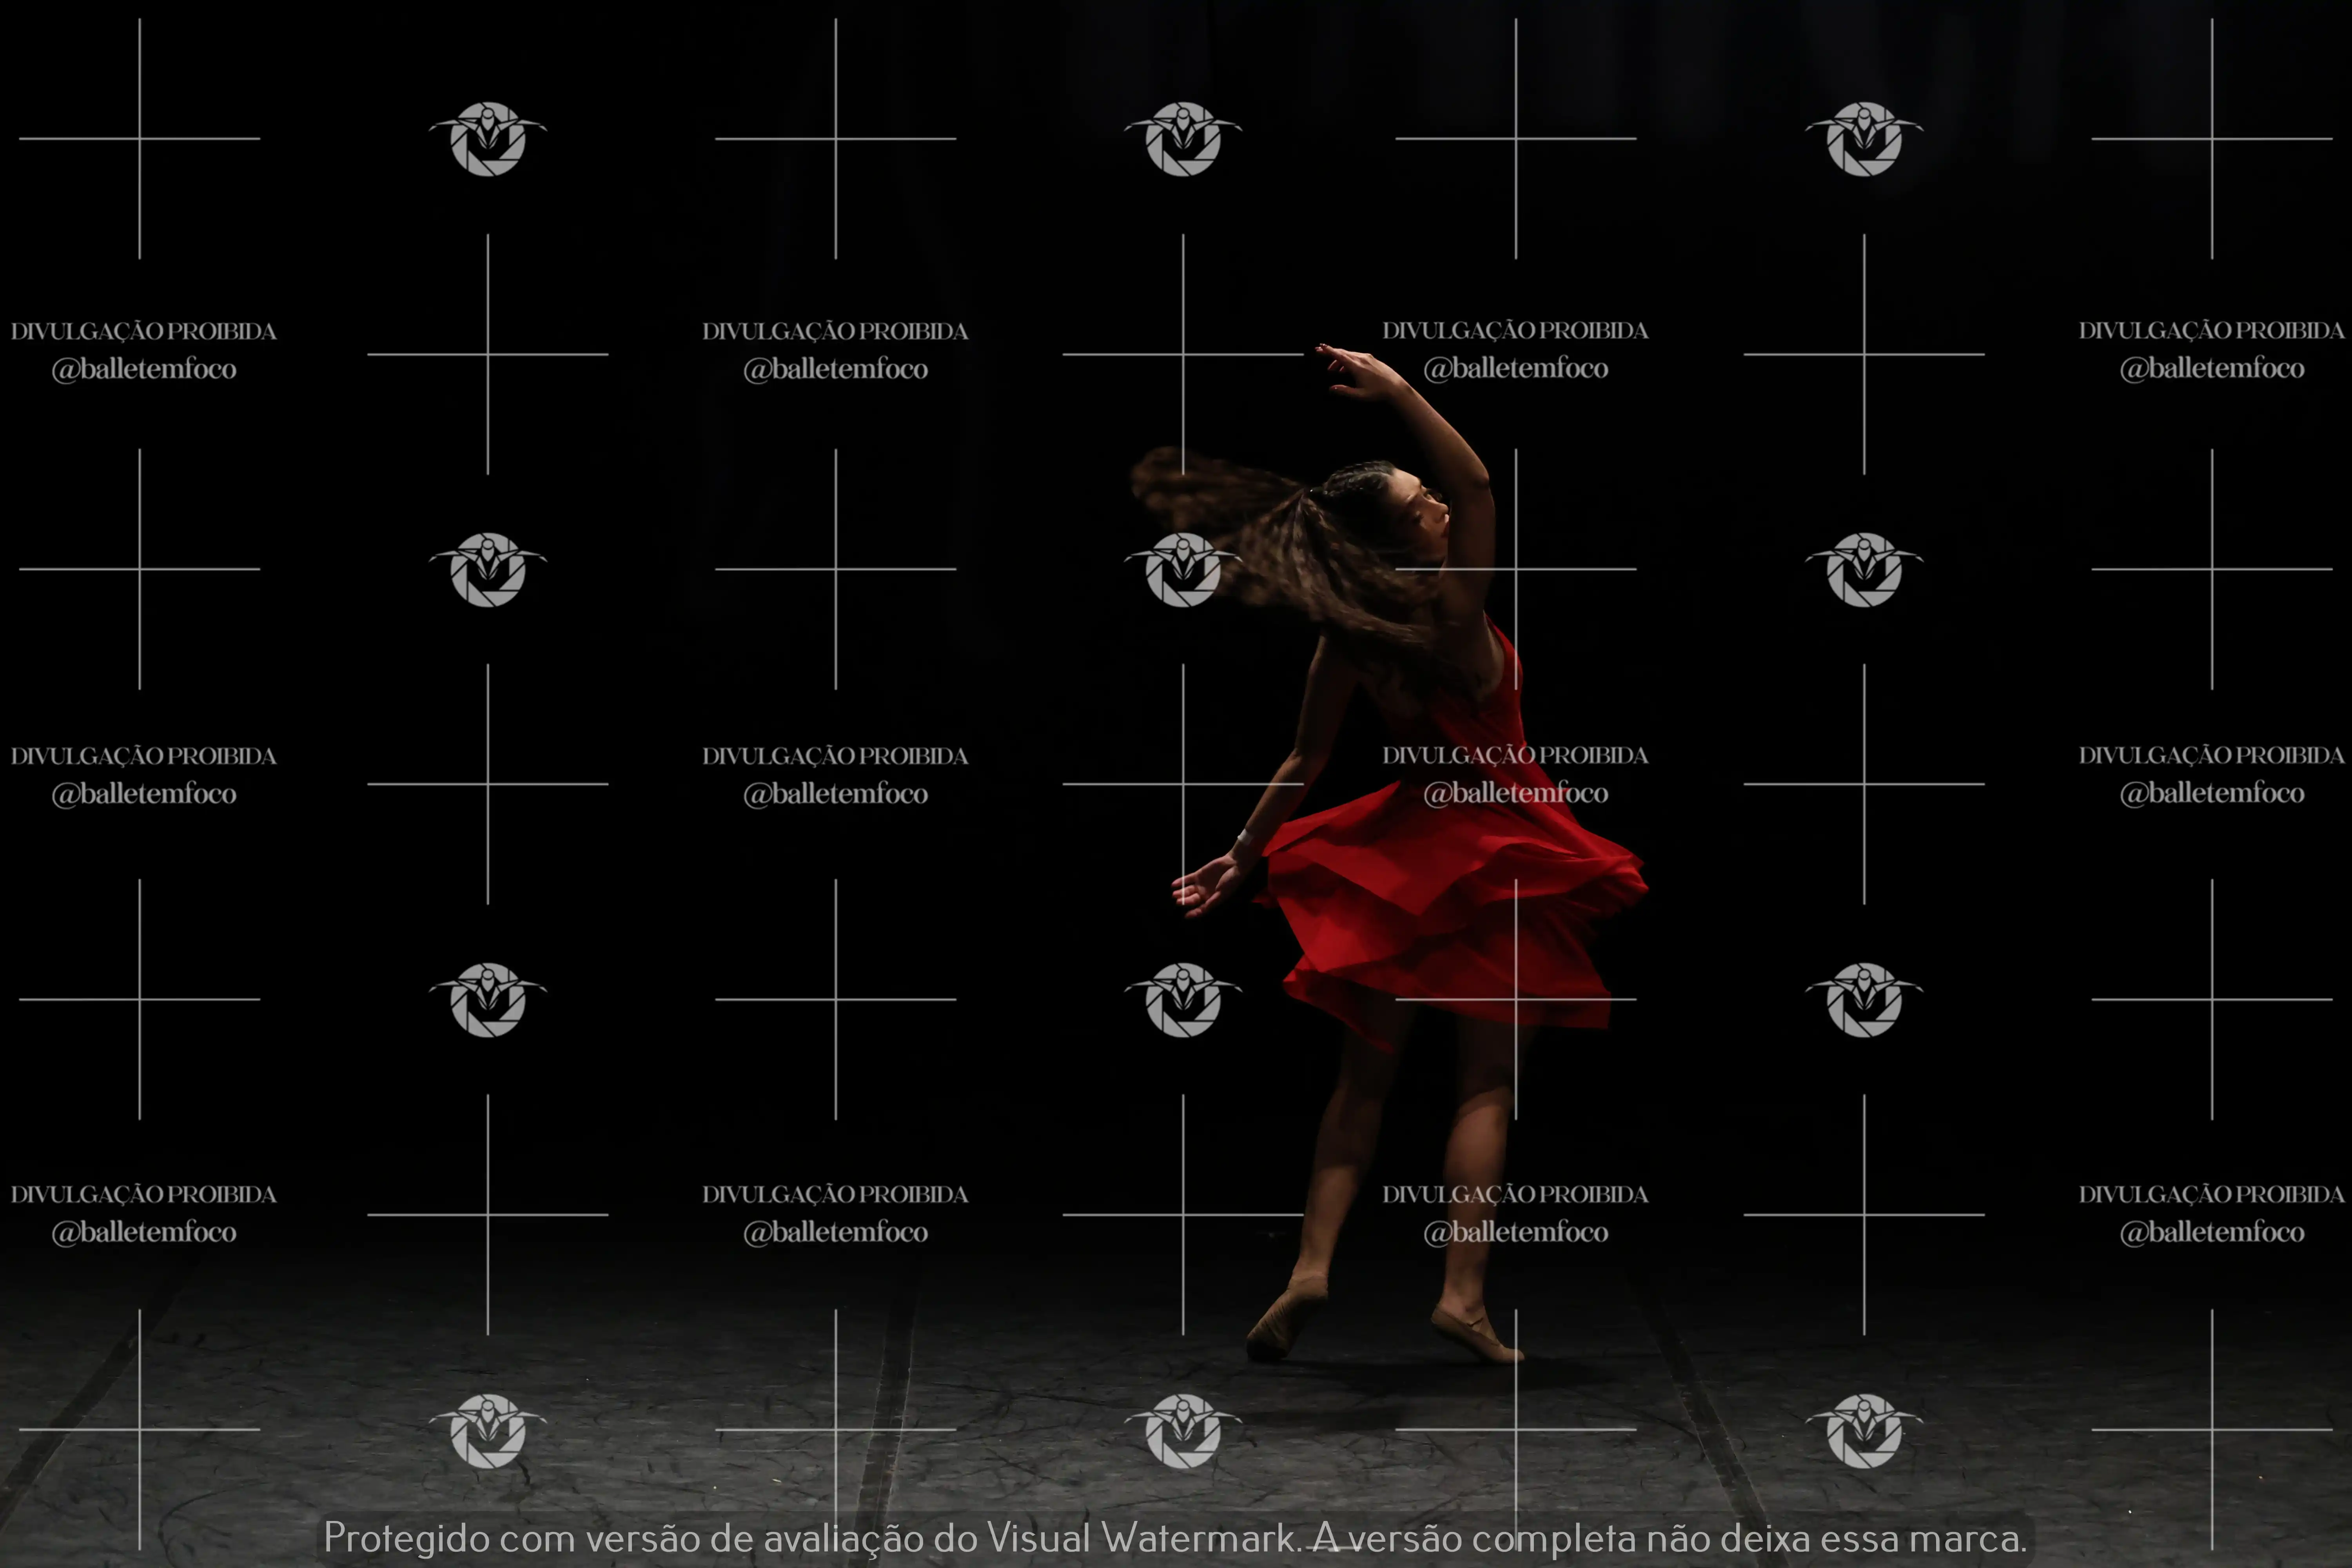Screen dimensions: 2352x1568
Task: Click the bottom-left shutter logo on the floor
Action: coord(488,1431)
